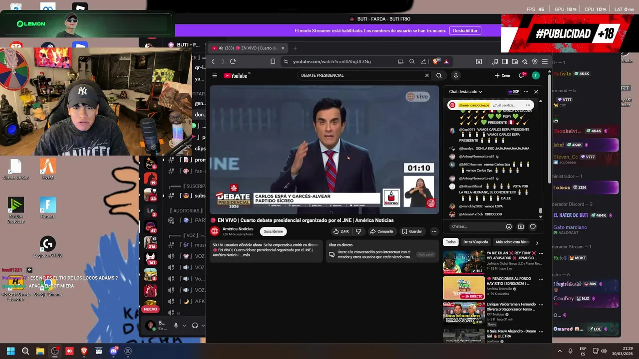Image resolution: width=639 pixels, height=359 pixels.
Task: Open live chat options three dots
Action: tap(526, 92)
